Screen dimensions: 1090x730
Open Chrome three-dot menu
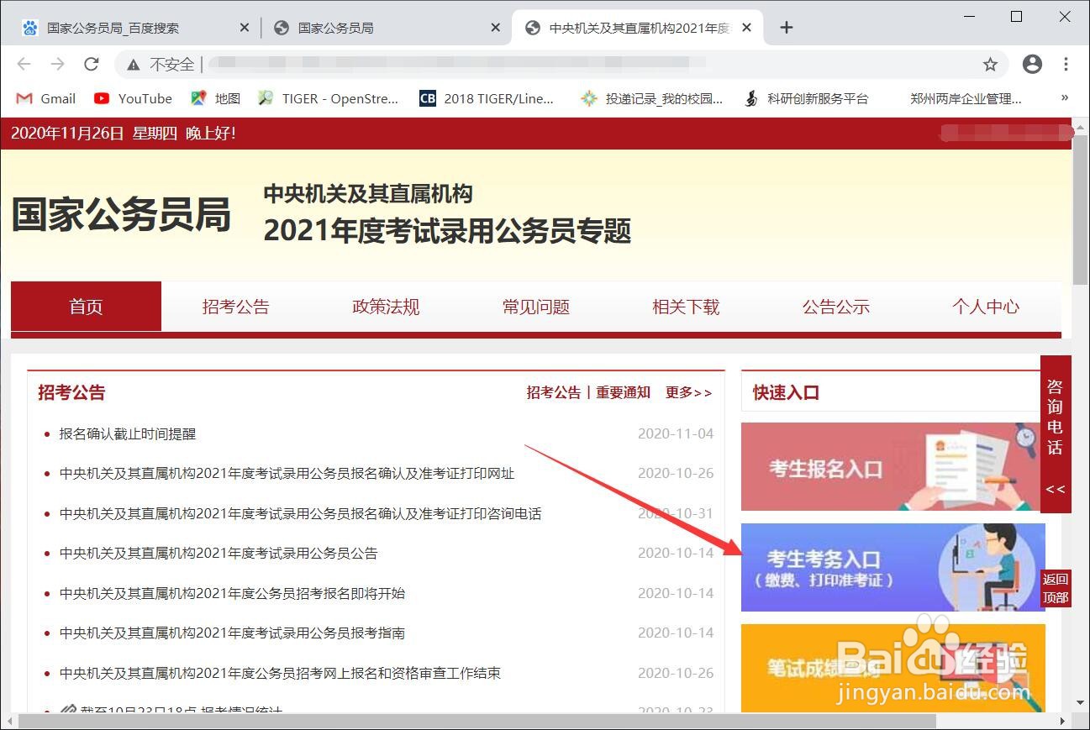1066,64
